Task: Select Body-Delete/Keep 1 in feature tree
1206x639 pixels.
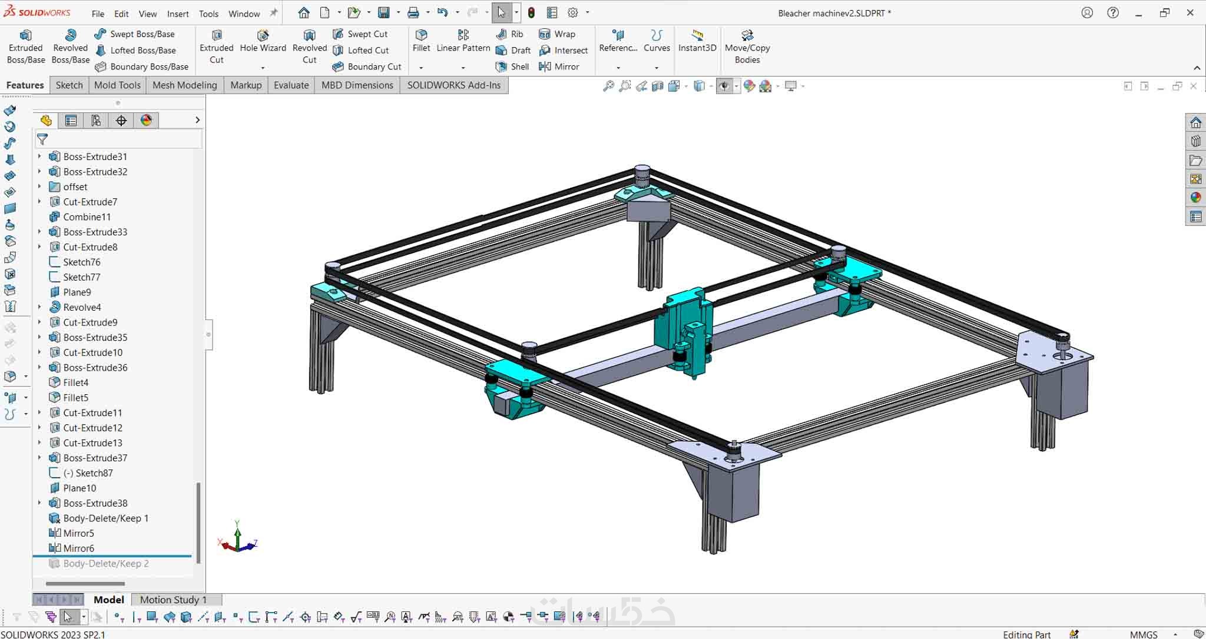Action: [105, 518]
